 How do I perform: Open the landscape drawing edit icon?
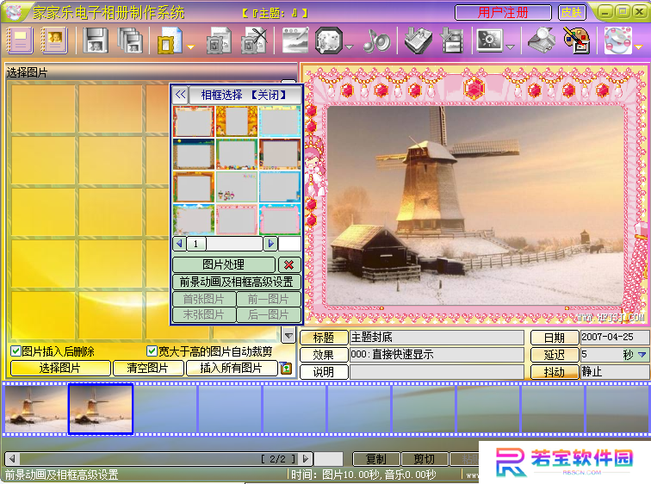[x=295, y=40]
